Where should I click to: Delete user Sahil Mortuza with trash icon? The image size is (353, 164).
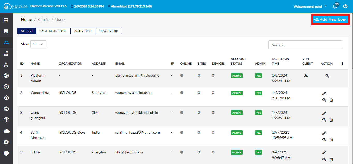coord(331,140)
